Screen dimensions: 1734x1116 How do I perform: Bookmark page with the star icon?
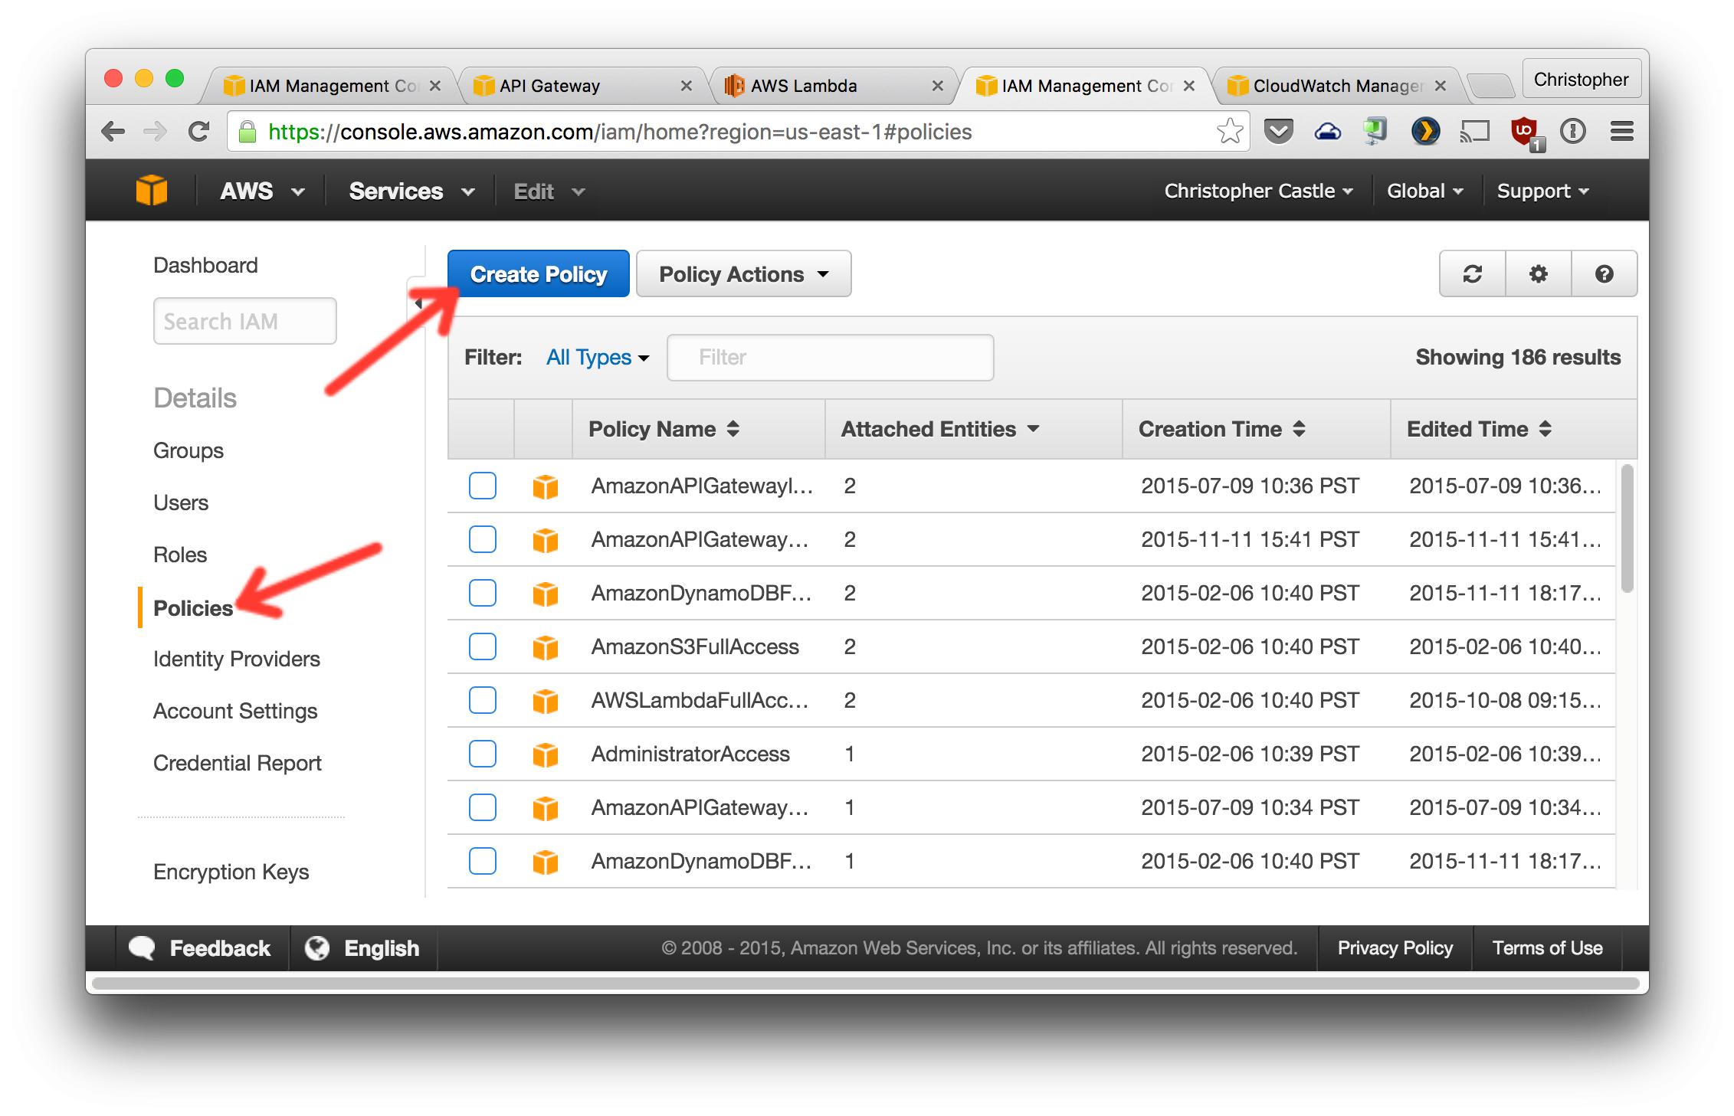click(1229, 132)
